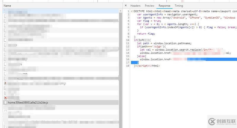Close the request details panel

[126, 6]
